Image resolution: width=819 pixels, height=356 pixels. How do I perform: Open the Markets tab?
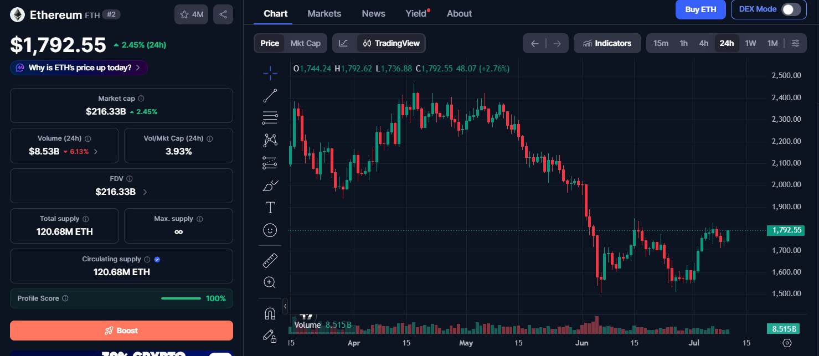tap(324, 13)
